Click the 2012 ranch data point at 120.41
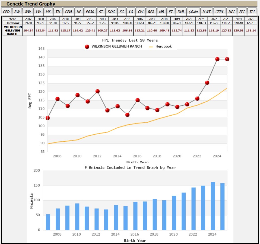The image size is (260, 244). (98, 91)
